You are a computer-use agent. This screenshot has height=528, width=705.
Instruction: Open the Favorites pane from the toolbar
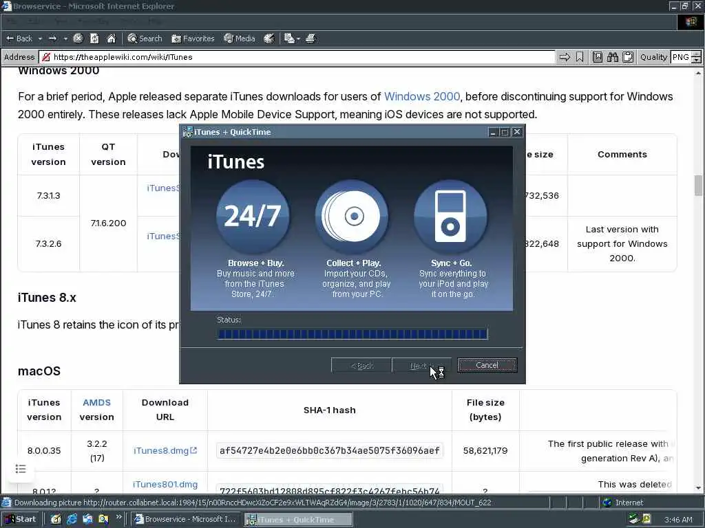click(x=193, y=38)
